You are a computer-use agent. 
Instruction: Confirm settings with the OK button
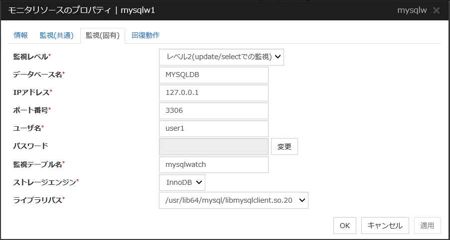345,226
